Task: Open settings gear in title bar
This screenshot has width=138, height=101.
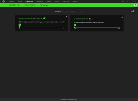Action: [x=123, y=2]
